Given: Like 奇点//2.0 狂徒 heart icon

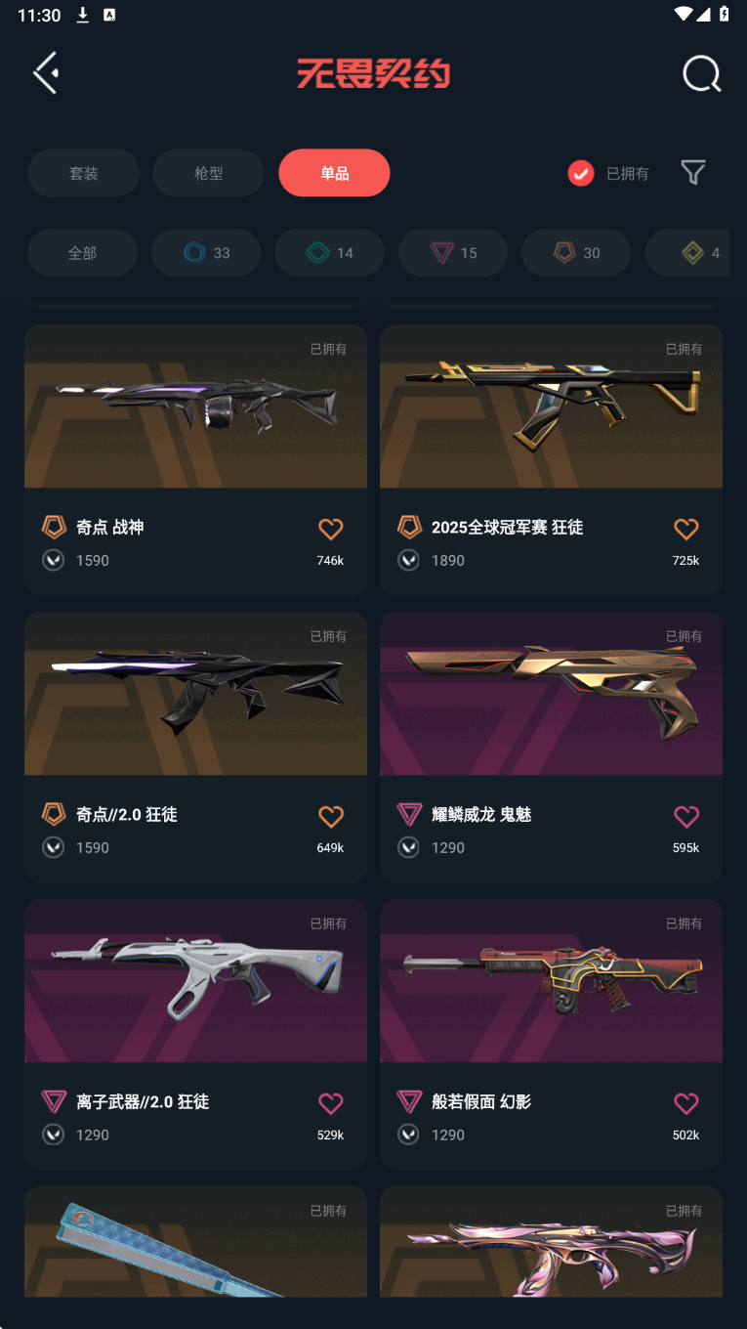Looking at the screenshot, I should tap(331, 816).
